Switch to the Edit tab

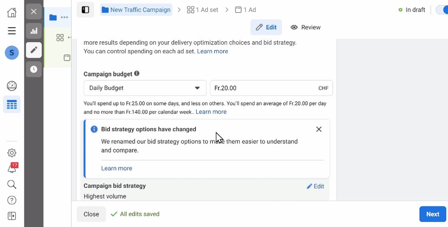(x=266, y=27)
